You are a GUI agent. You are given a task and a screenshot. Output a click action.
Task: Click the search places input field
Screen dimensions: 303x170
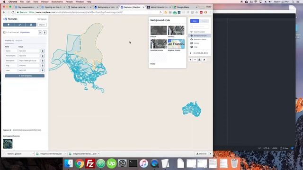pos(199,26)
